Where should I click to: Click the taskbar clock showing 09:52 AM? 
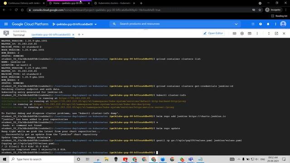click(x=273, y=159)
